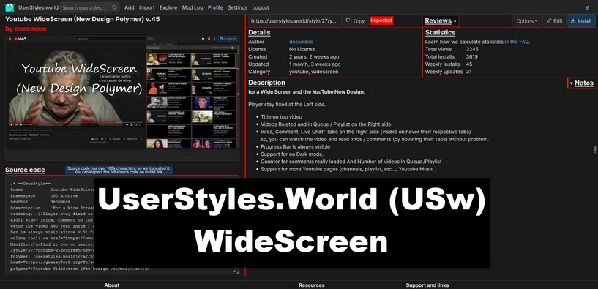Install the userstyle with the Install button

click(x=581, y=21)
